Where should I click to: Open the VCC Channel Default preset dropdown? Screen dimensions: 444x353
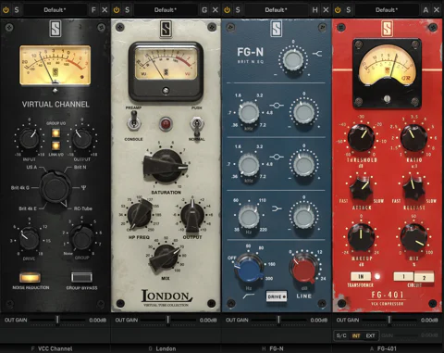point(55,10)
